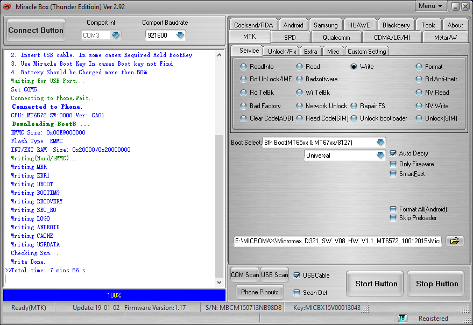Open the Extra sub-tab

[x=310, y=51]
